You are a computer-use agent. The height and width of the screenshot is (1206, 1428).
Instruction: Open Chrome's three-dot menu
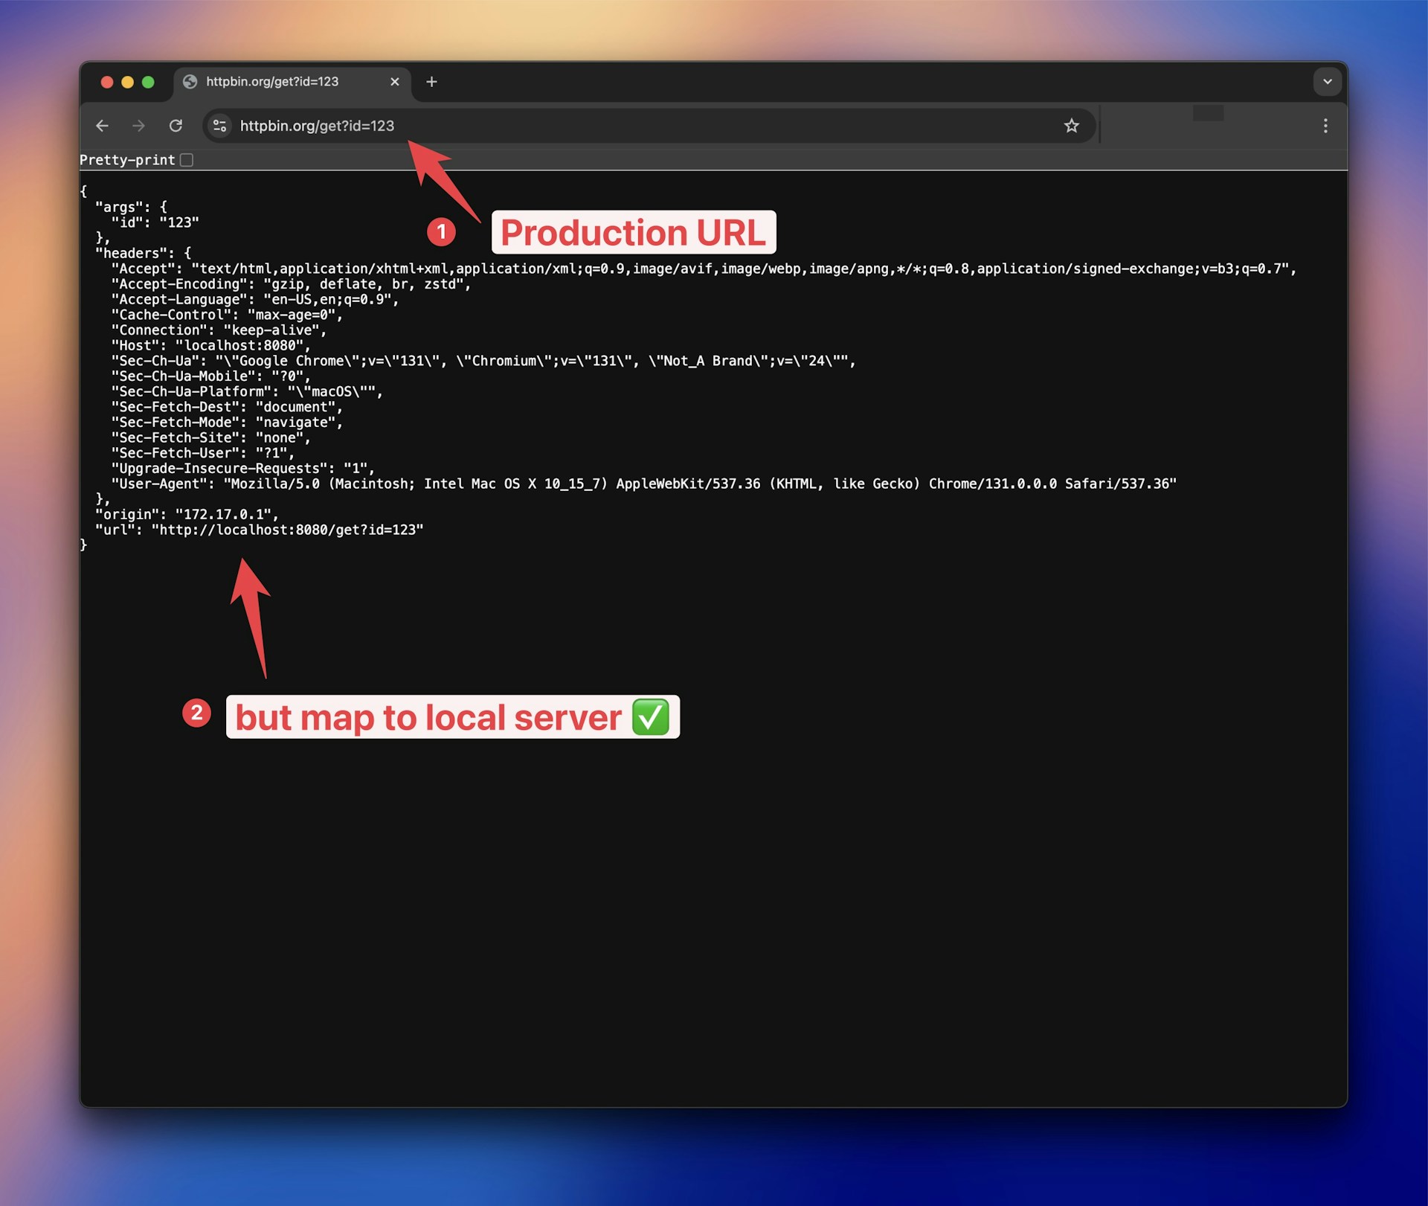[x=1326, y=126]
